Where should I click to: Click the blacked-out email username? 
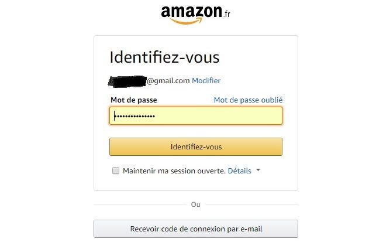point(127,81)
